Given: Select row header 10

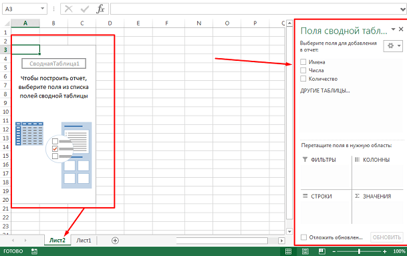Looking at the screenshot, I should [x=5, y=112].
